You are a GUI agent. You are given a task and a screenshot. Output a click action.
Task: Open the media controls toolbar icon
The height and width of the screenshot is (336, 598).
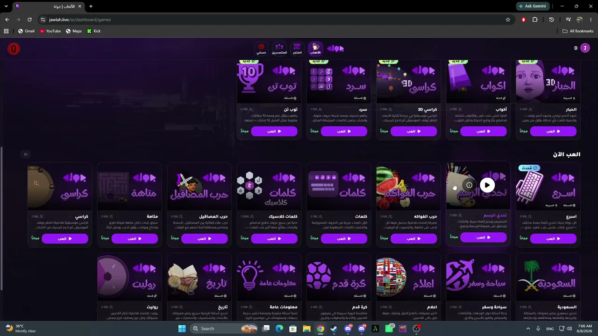568,20
